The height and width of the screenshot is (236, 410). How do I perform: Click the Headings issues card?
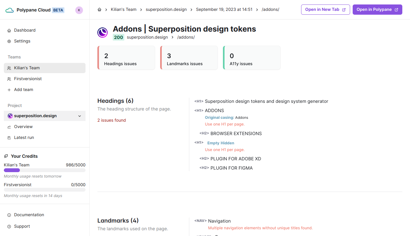click(126, 58)
